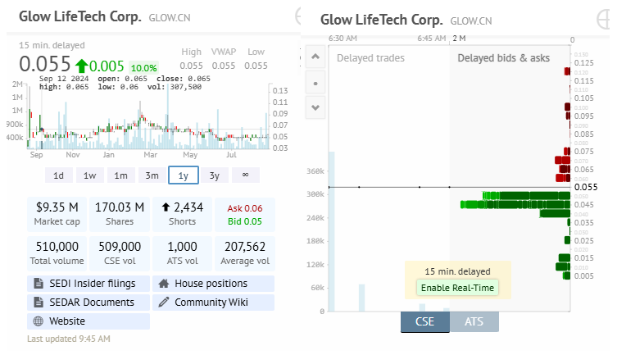
Task: Click the Ask 0.06 value
Action: click(245, 208)
